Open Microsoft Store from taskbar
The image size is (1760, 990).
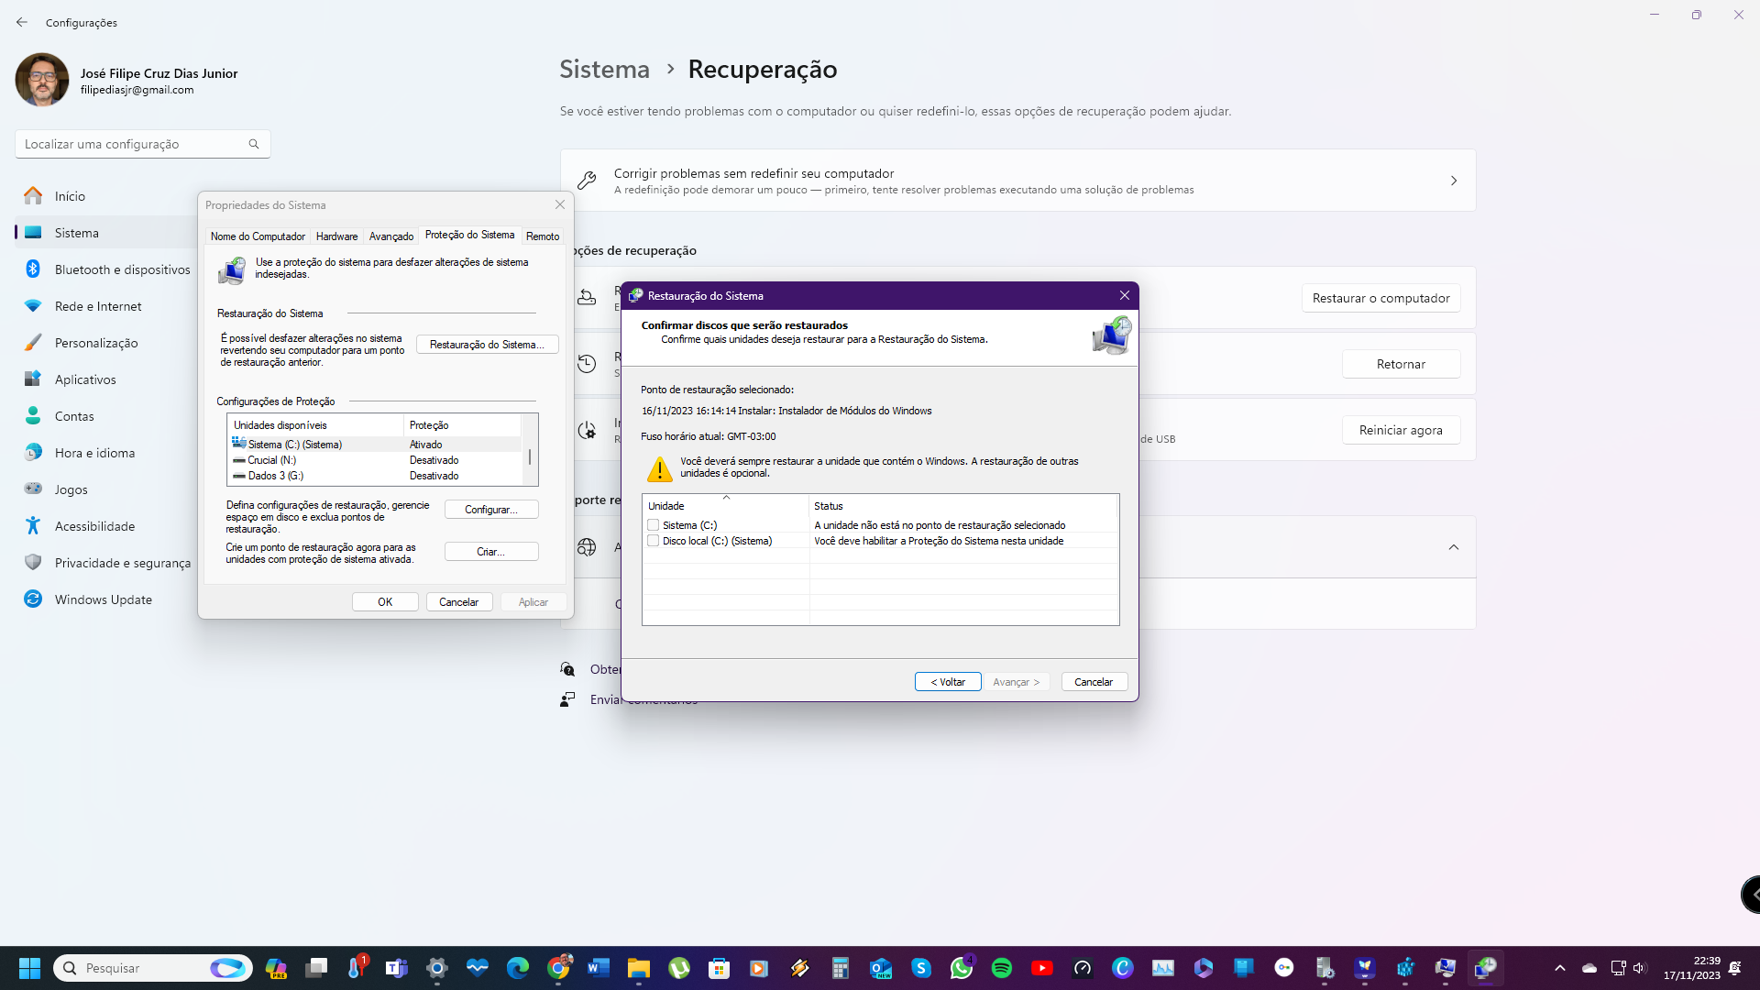pos(720,968)
